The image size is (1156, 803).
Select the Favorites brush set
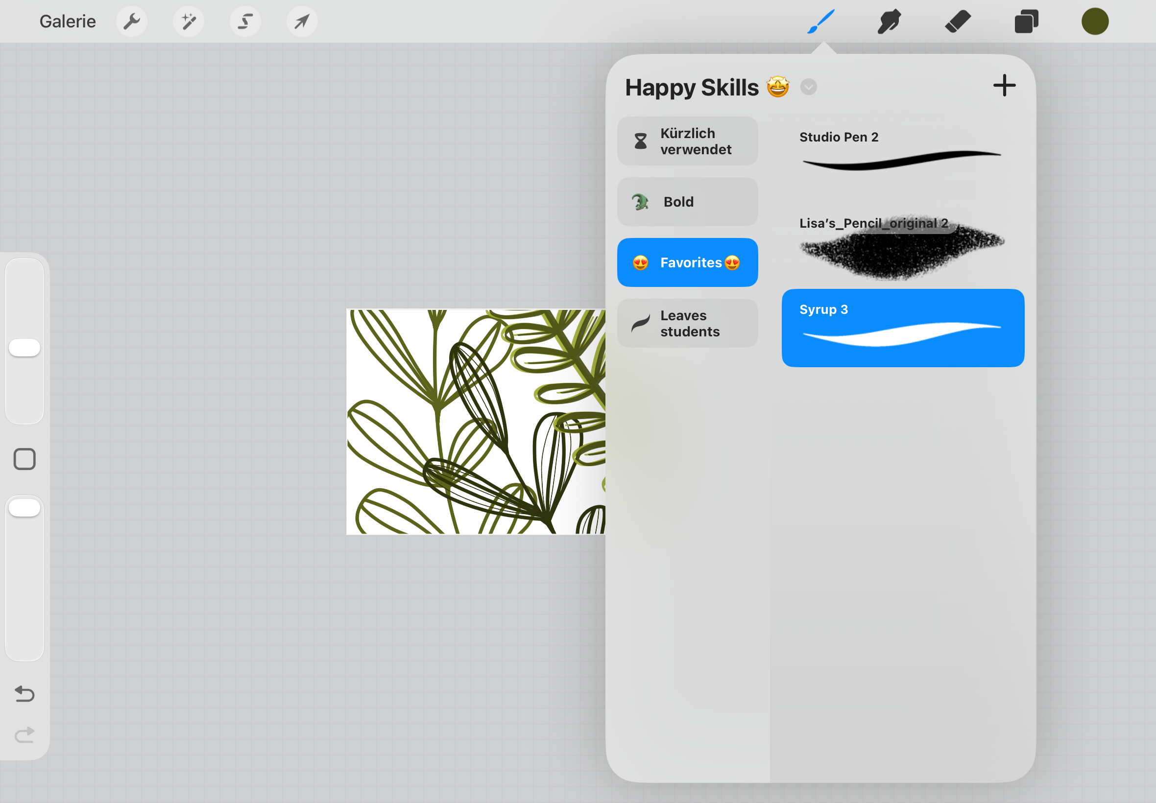[x=687, y=262]
